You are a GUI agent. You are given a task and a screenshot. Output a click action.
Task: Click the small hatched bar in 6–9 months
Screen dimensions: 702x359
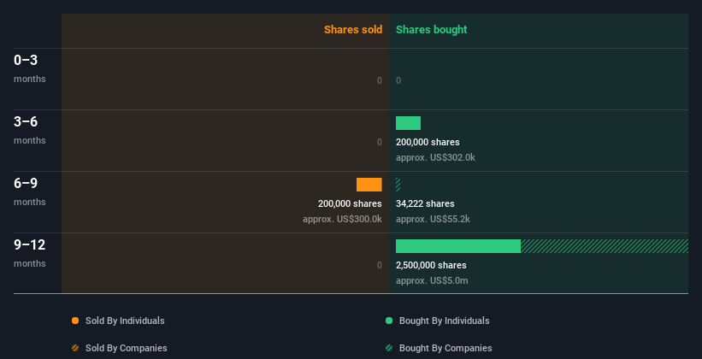(398, 185)
